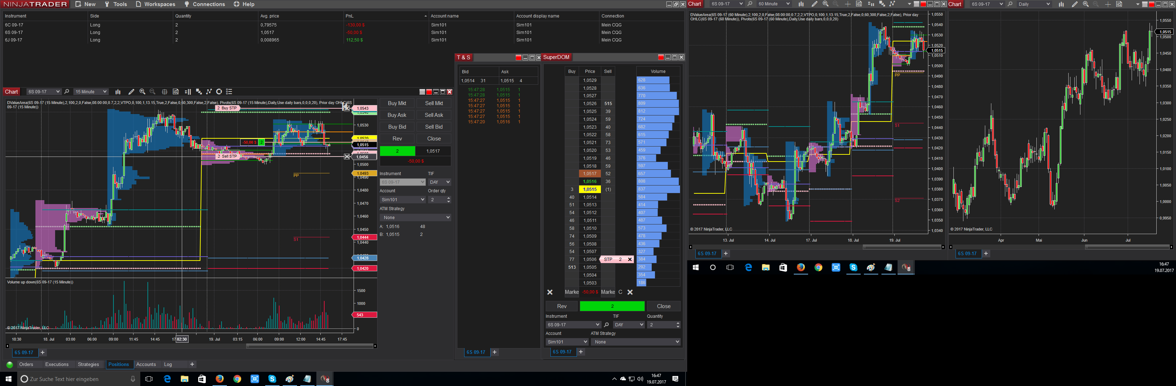The image size is (1176, 386).
Task: Click the Sell Ask button
Action: point(434,115)
